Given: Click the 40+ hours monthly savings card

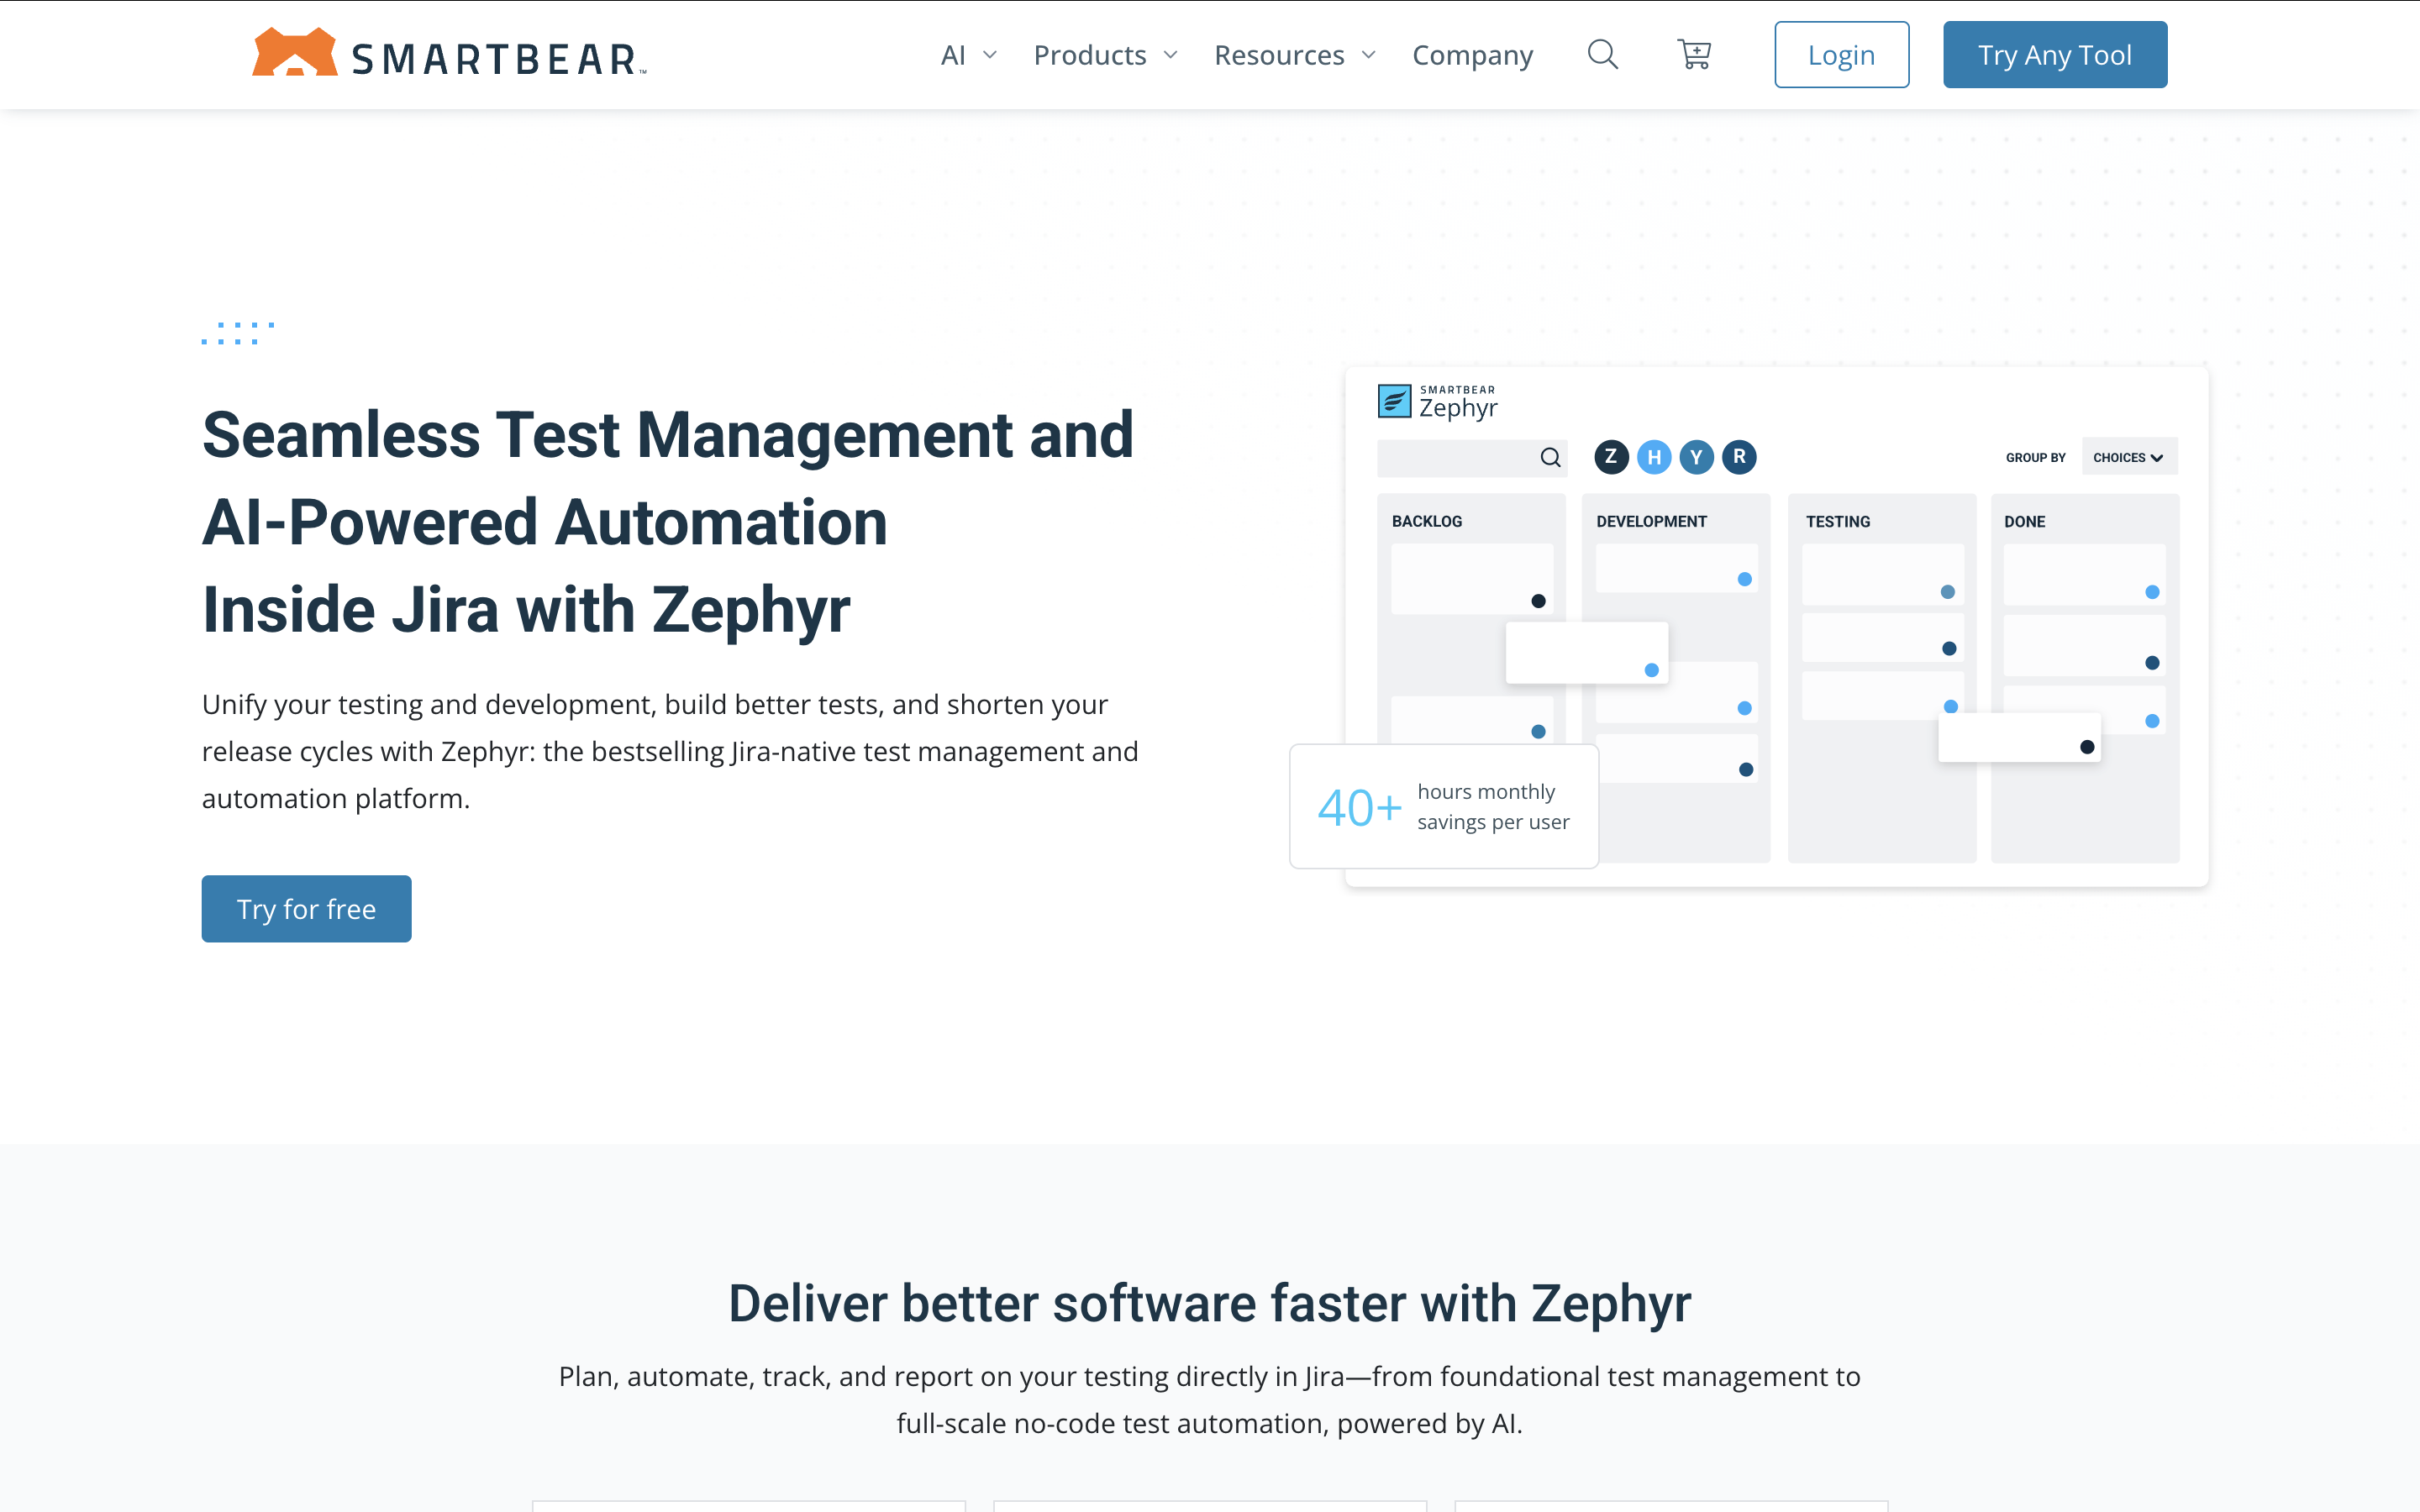Looking at the screenshot, I should [x=1443, y=806].
